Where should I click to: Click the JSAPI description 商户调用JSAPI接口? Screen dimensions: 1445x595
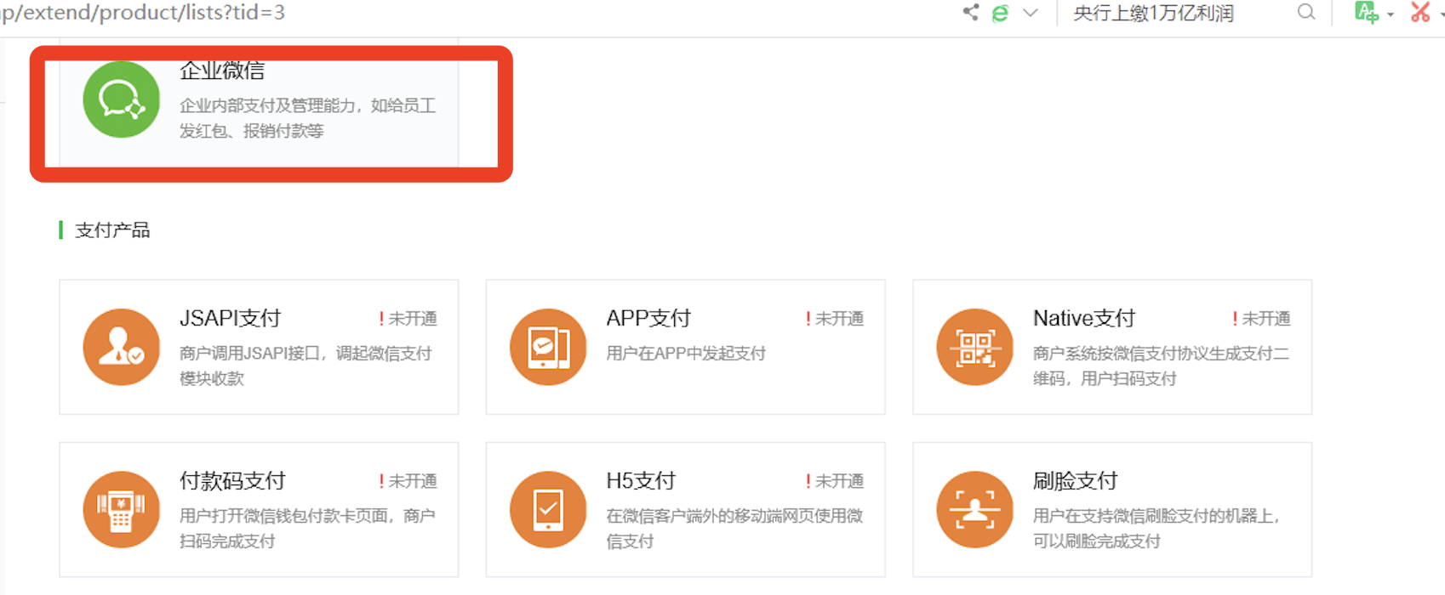tap(306, 365)
